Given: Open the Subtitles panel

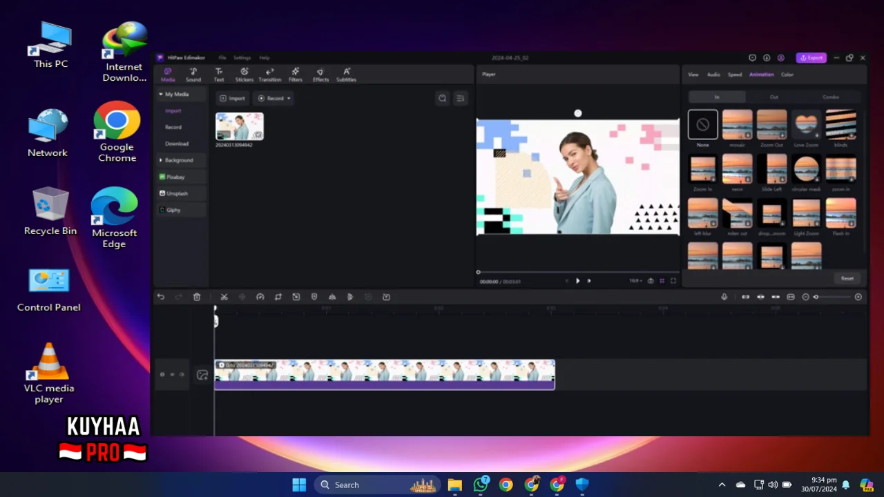Looking at the screenshot, I should [x=346, y=75].
